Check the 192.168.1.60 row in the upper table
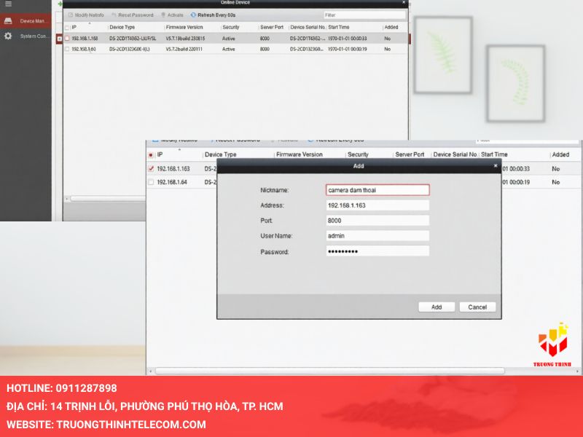Image resolution: width=583 pixels, height=437 pixels. pos(67,49)
